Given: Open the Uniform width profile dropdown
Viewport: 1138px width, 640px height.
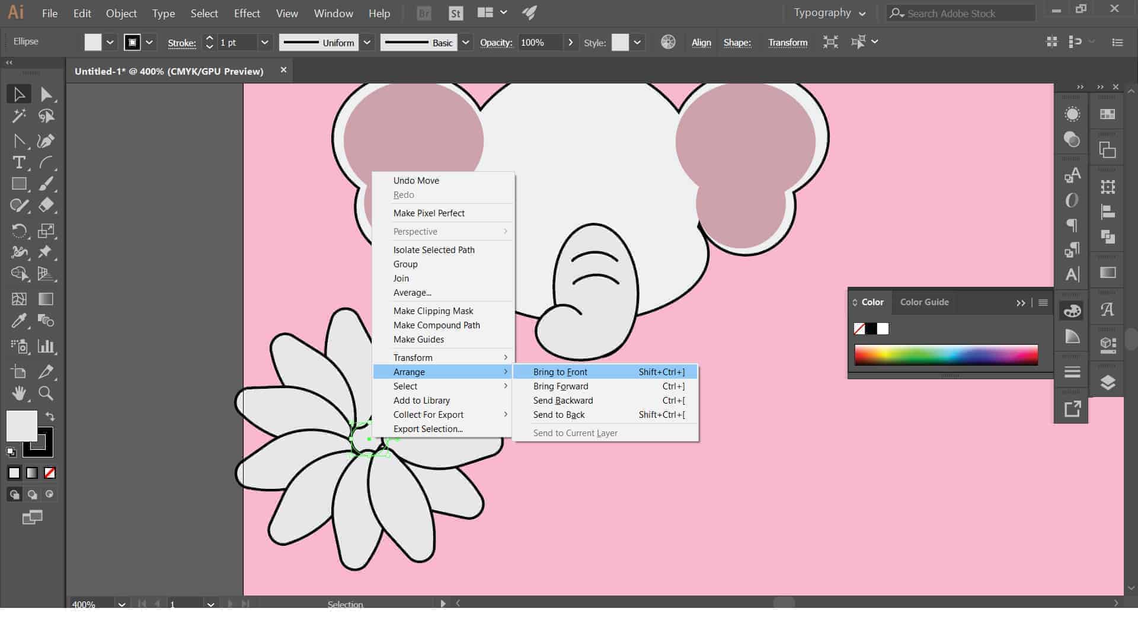Looking at the screenshot, I should (367, 42).
